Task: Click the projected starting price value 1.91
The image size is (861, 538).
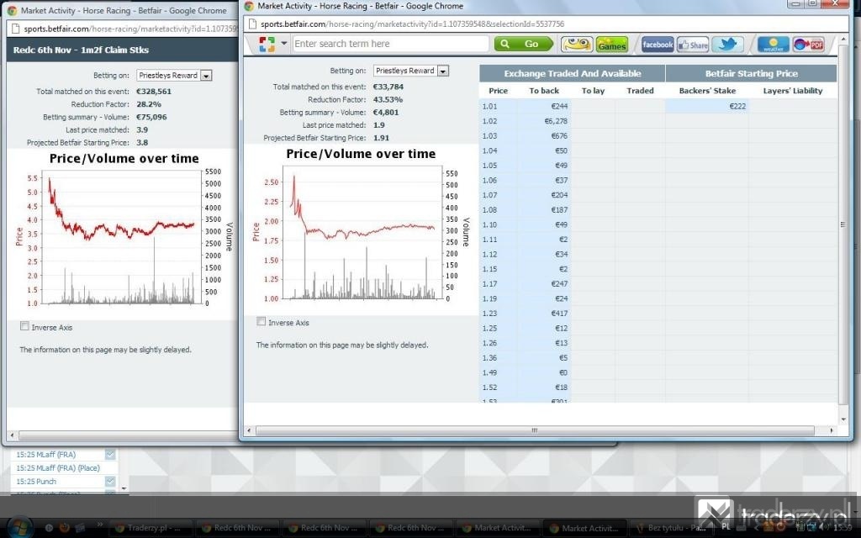Action: pyautogui.click(x=381, y=138)
